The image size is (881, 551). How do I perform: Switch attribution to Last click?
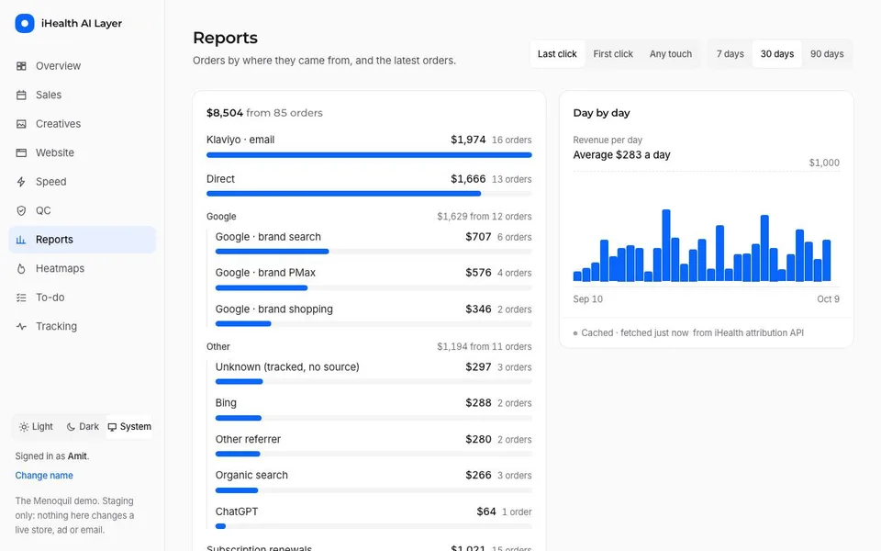coord(557,54)
